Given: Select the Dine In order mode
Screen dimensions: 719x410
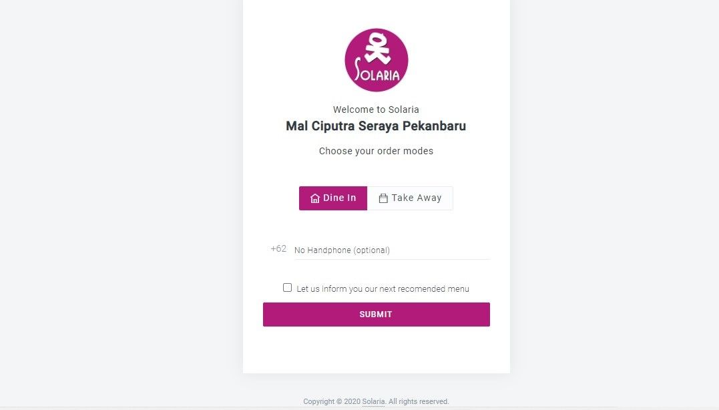Looking at the screenshot, I should click(x=332, y=198).
